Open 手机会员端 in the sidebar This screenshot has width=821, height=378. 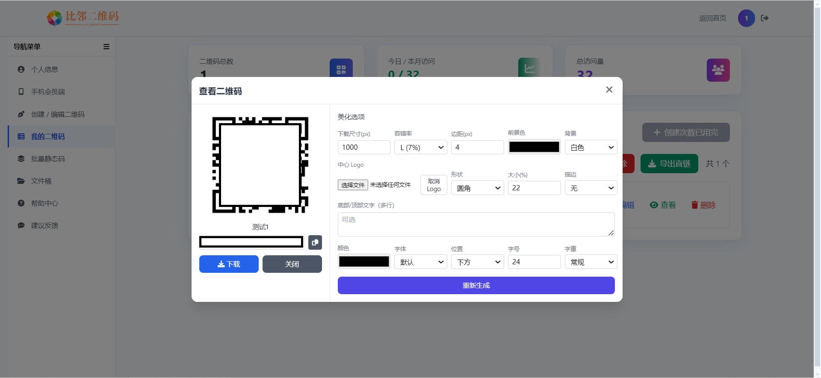pyautogui.click(x=61, y=92)
